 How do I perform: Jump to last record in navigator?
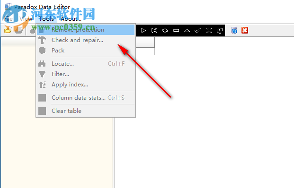[154, 31]
